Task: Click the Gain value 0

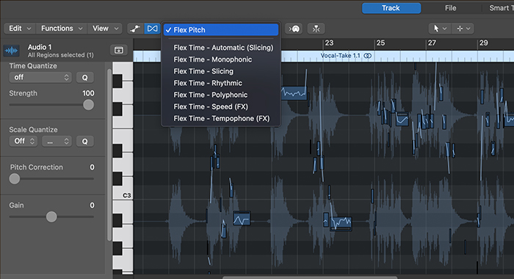Action: [92, 206]
